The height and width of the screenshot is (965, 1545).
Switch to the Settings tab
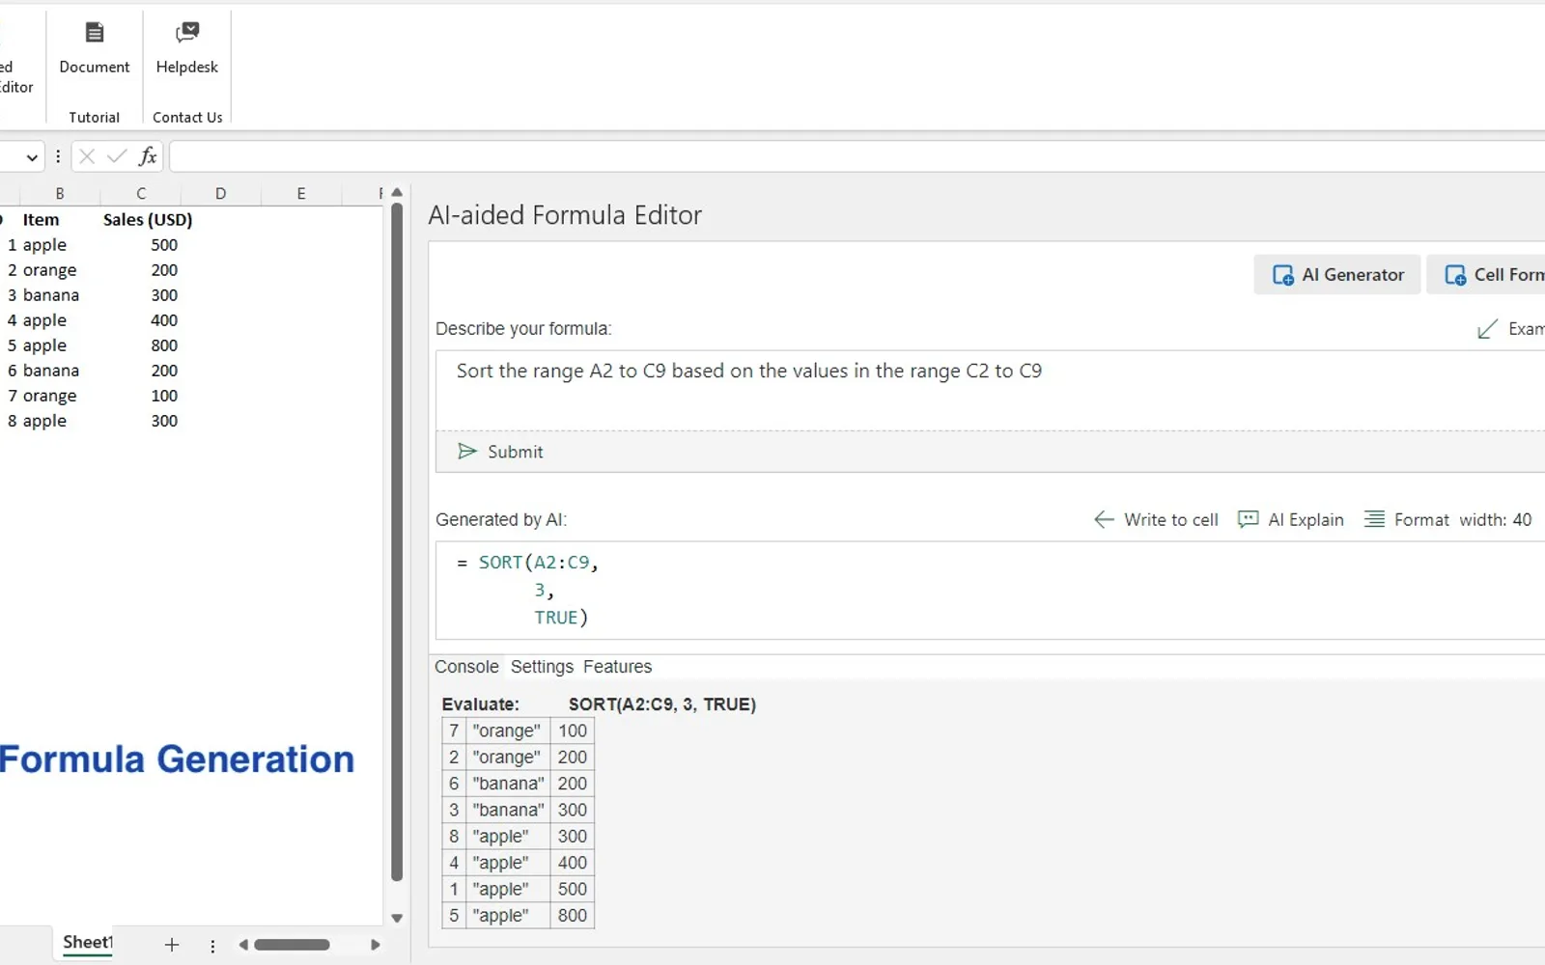point(542,667)
